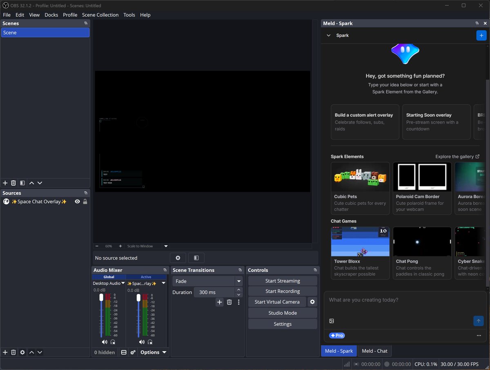
Task: Zoom out preview with minus icon
Action: [97, 246]
